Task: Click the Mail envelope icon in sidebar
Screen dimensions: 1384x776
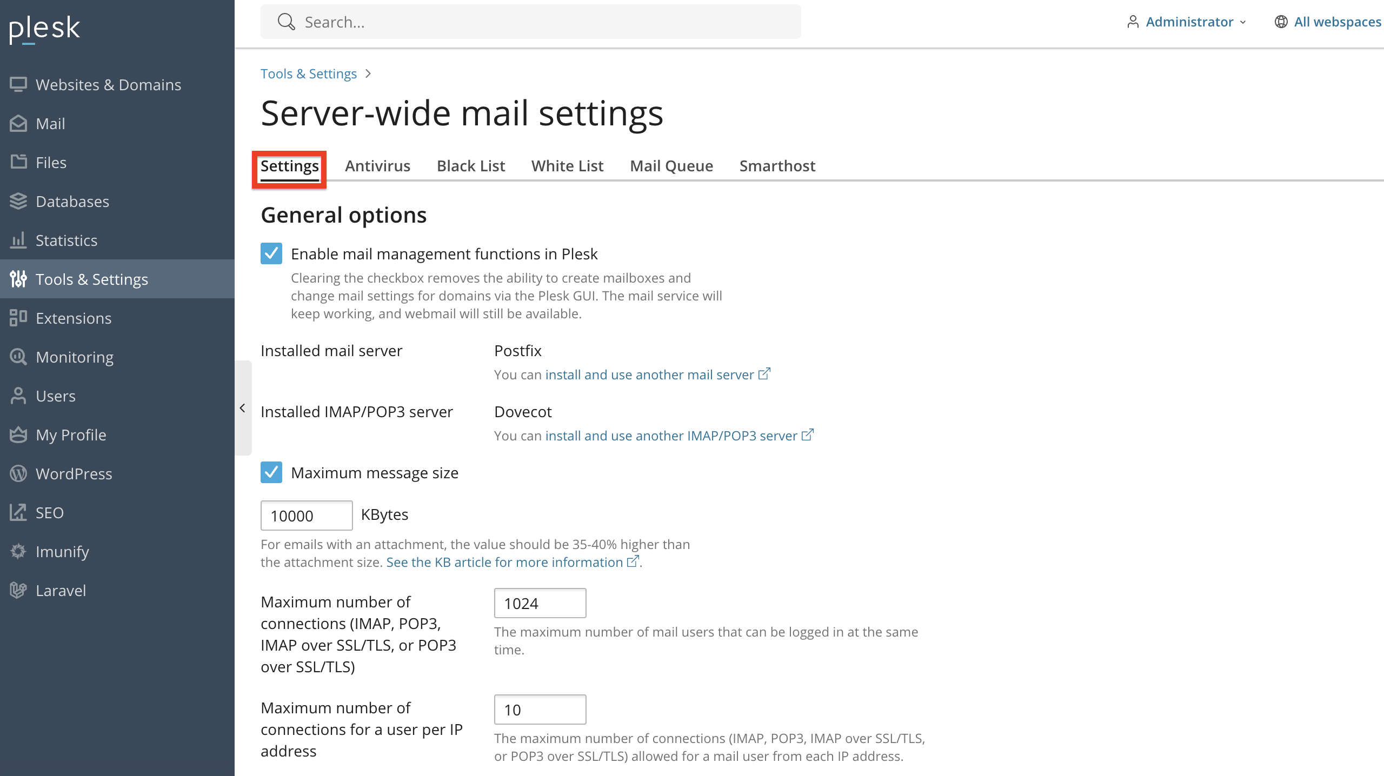Action: click(x=18, y=123)
